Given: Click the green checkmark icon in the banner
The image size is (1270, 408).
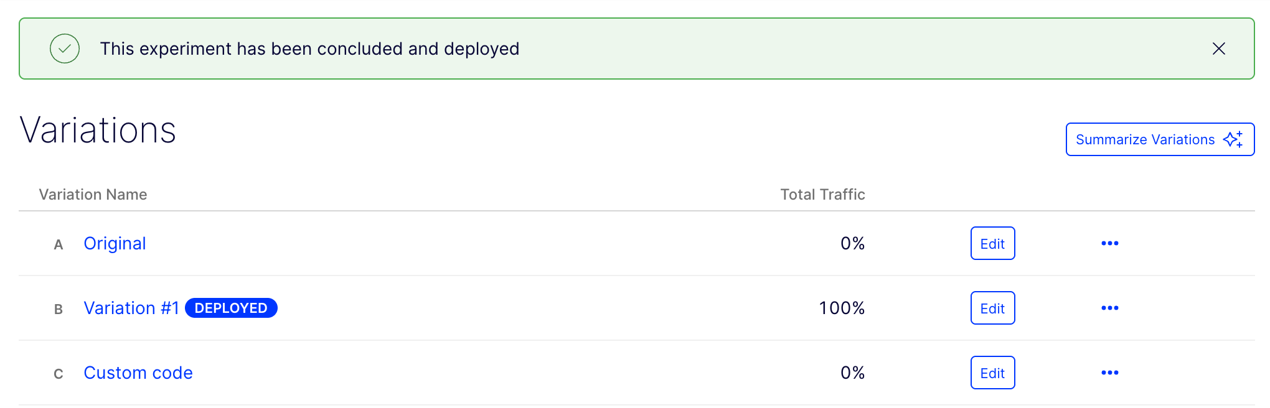Looking at the screenshot, I should (x=64, y=49).
